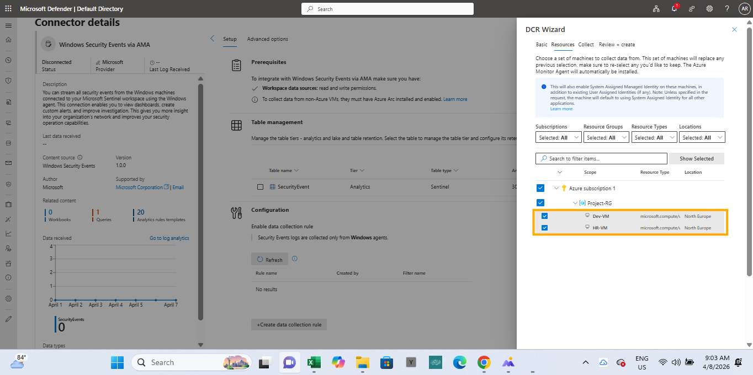Open the envelope email icon in sidebar
This screenshot has height=375, width=753.
click(8, 163)
